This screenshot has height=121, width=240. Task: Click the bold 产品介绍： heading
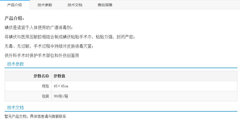coord(15,18)
